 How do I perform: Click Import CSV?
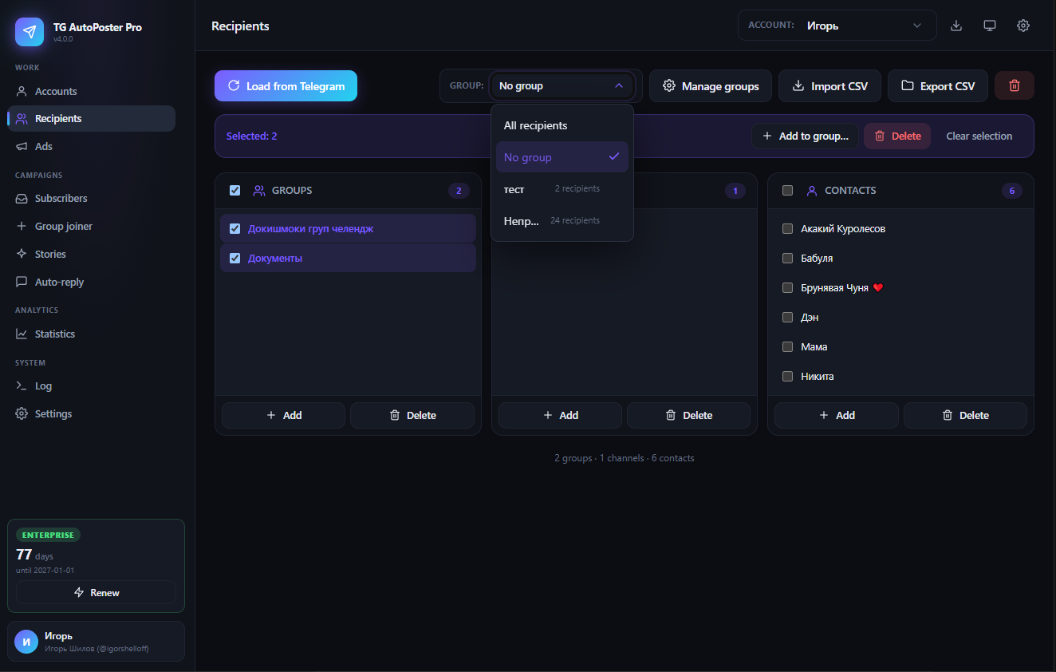[x=829, y=85]
